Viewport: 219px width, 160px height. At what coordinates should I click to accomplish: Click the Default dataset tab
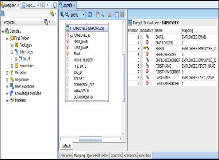pyautogui.click(x=66, y=147)
